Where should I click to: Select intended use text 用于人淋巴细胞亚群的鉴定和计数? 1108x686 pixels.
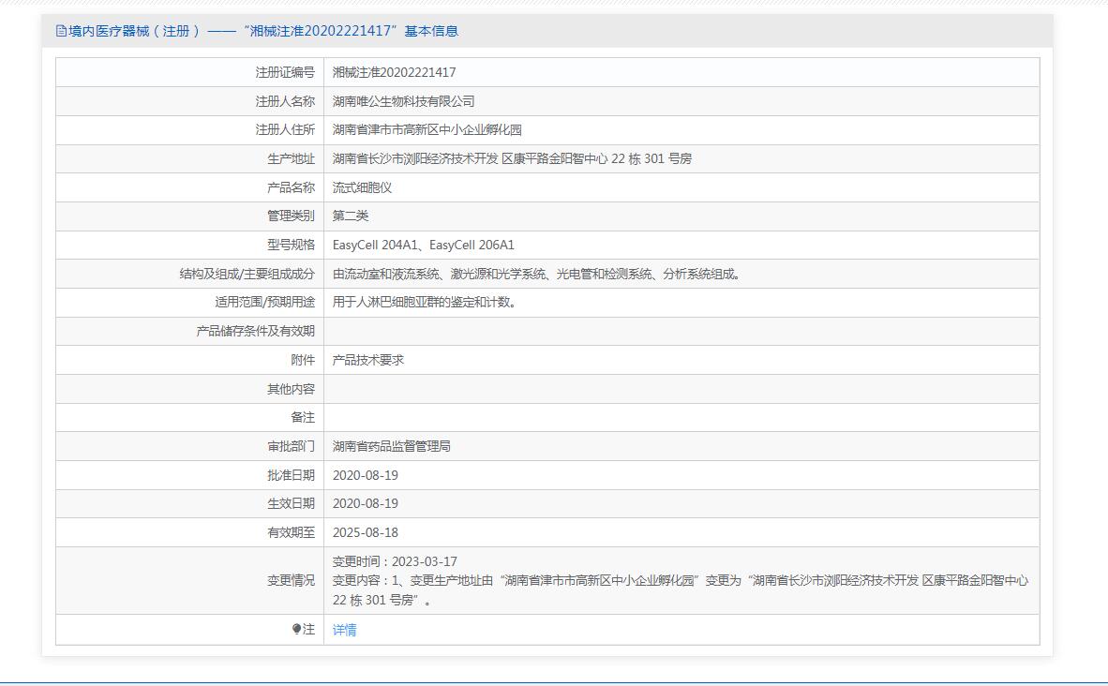(427, 303)
